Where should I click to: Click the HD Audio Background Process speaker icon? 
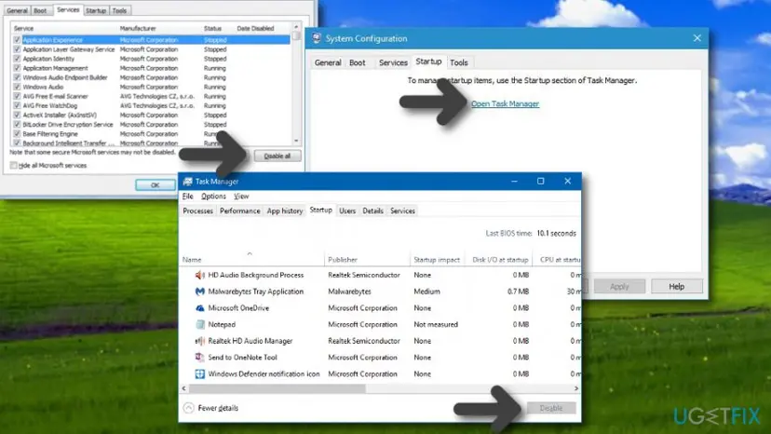(199, 275)
